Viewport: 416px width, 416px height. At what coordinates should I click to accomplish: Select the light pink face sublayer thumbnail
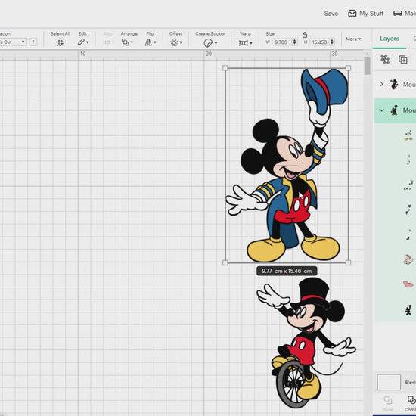click(408, 259)
